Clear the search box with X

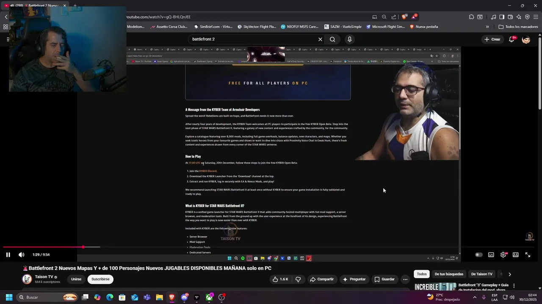[x=320, y=39]
